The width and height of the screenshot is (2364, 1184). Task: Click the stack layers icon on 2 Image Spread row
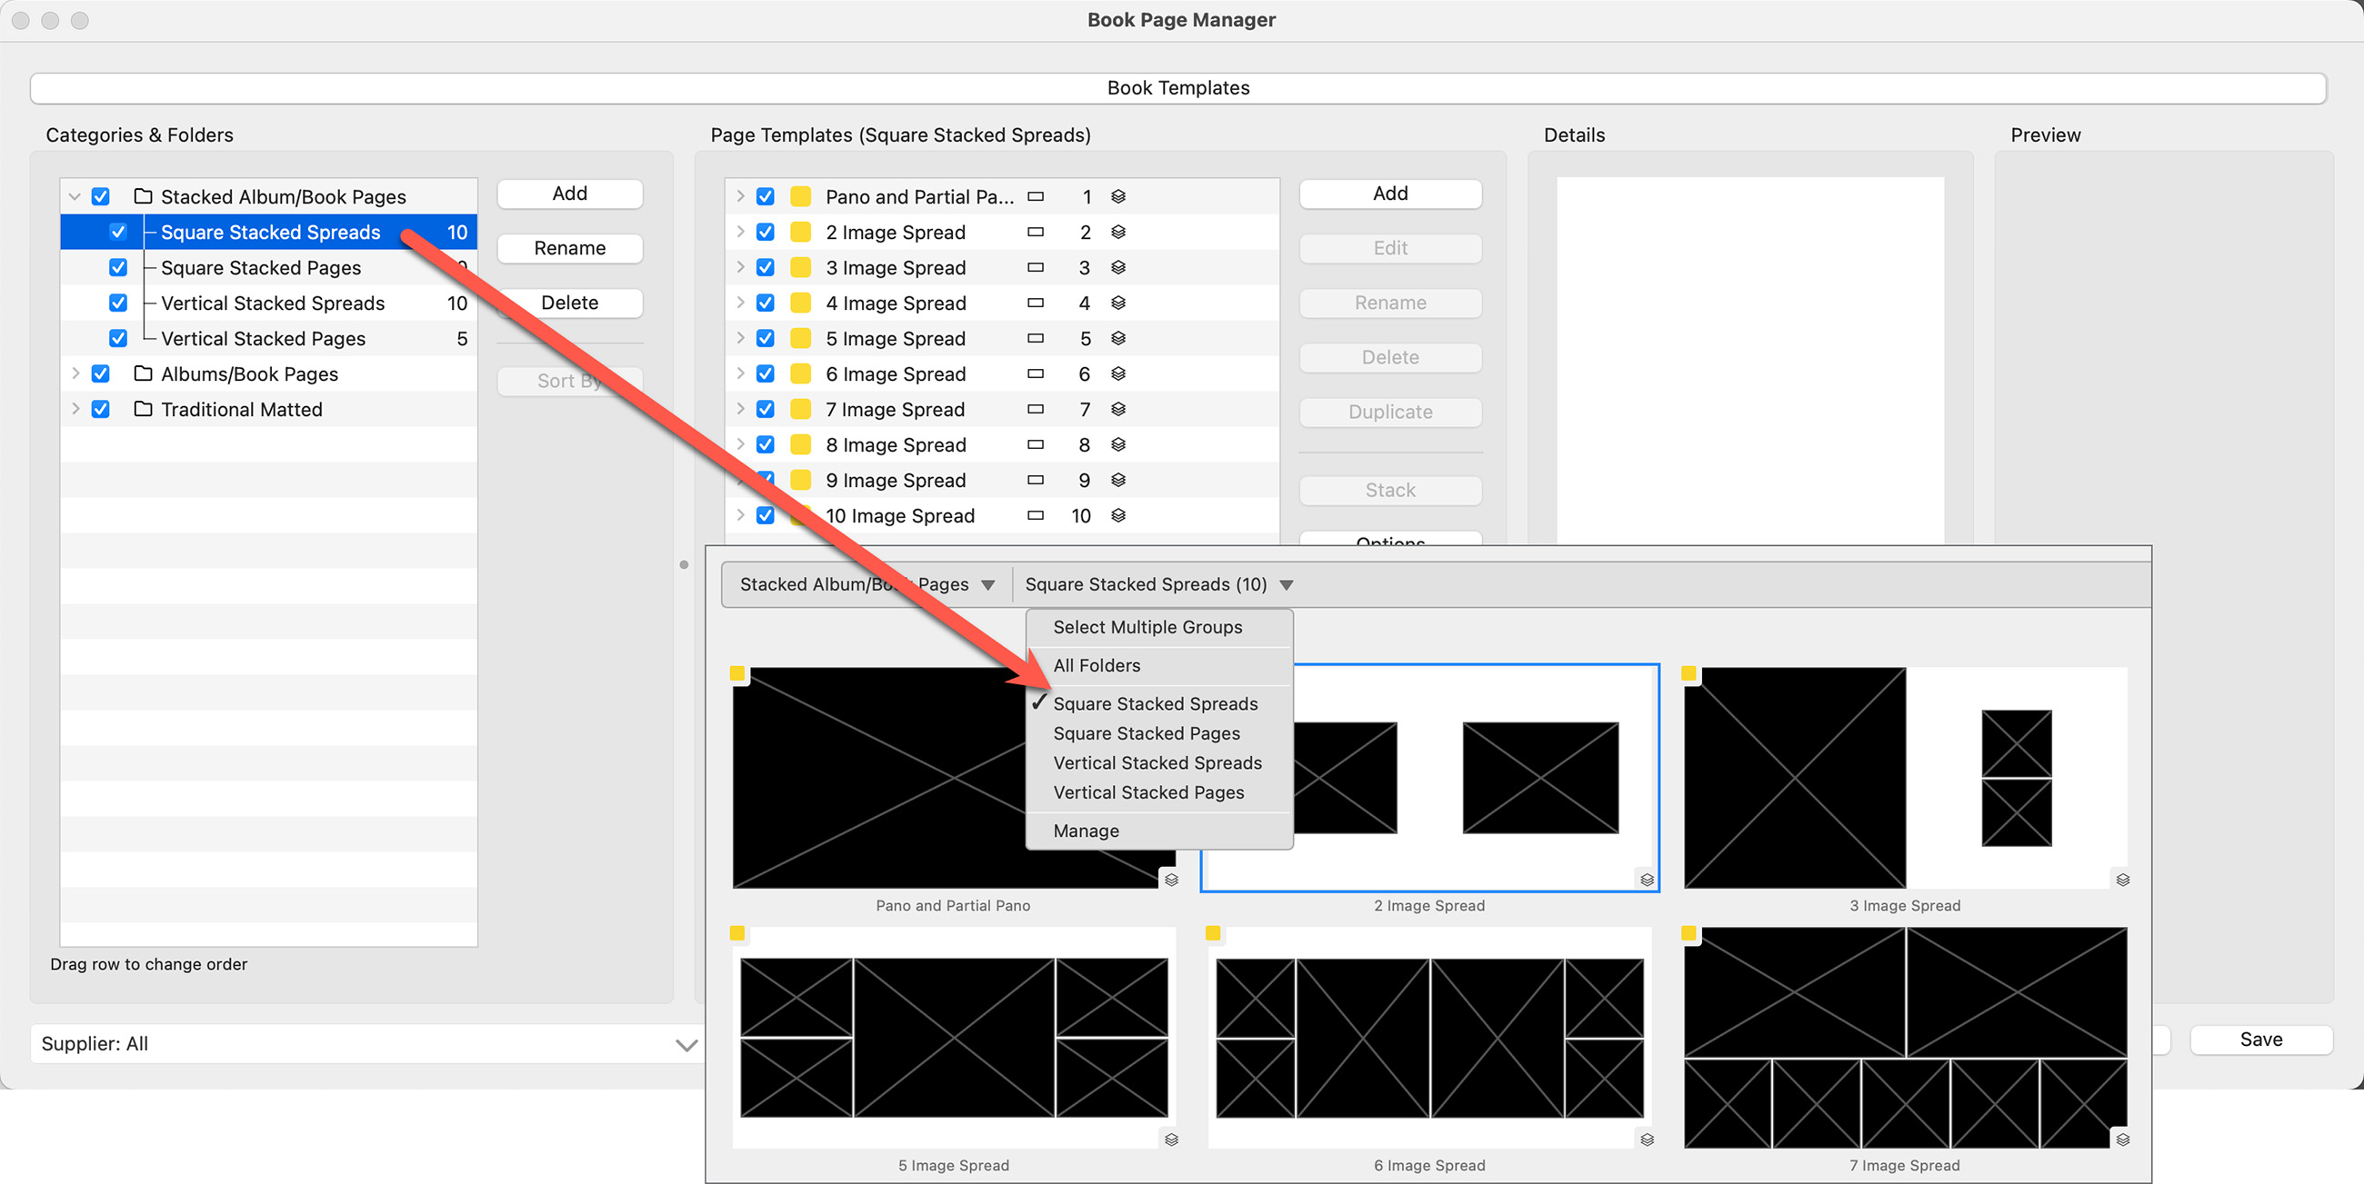tap(1117, 232)
